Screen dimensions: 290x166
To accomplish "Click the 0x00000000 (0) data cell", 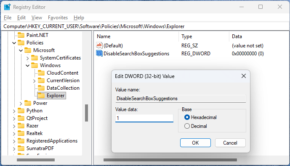I will coord(248,54).
